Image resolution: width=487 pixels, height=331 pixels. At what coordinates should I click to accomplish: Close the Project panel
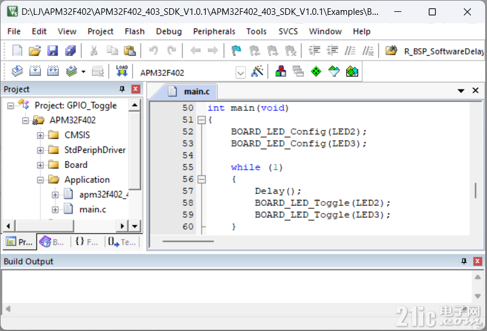click(x=136, y=89)
